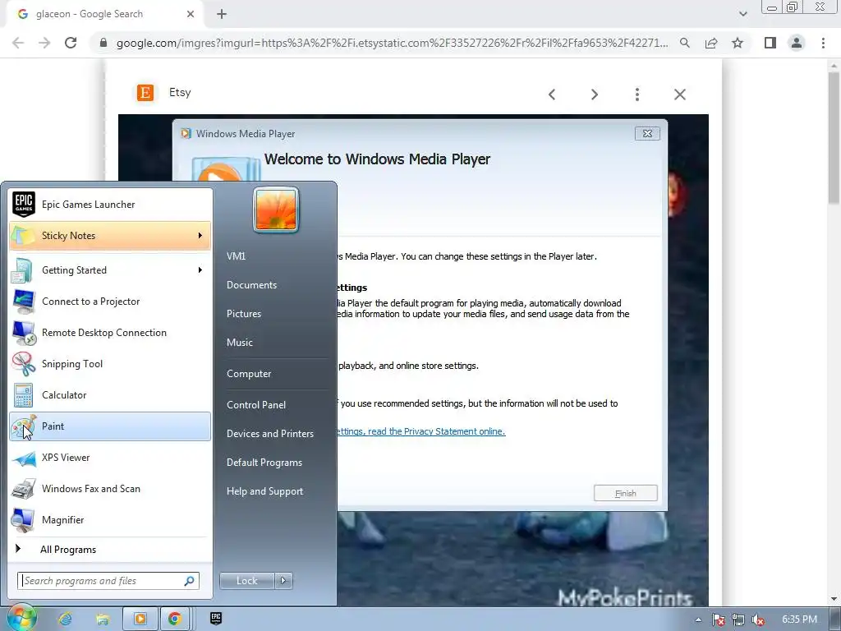Reload the Chrome page

[71, 43]
